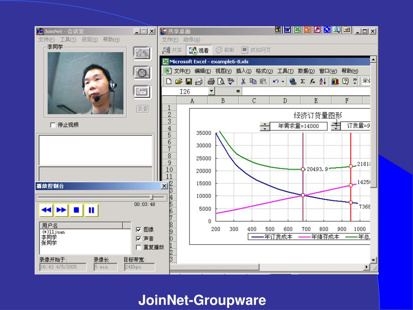Enable the 重复播放 checkbox
The height and width of the screenshot is (310, 413).
139,247
